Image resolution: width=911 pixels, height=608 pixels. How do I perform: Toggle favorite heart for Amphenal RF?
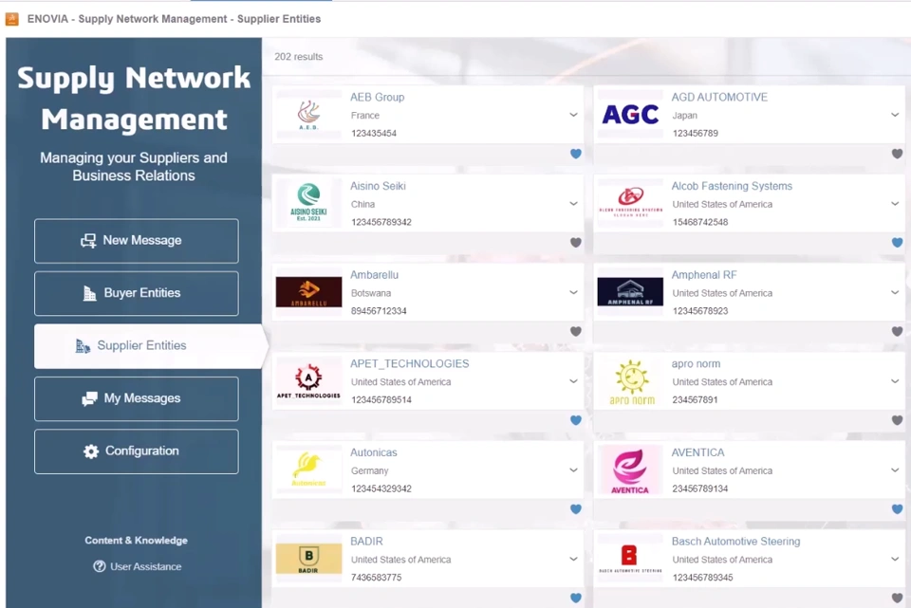pos(897,331)
